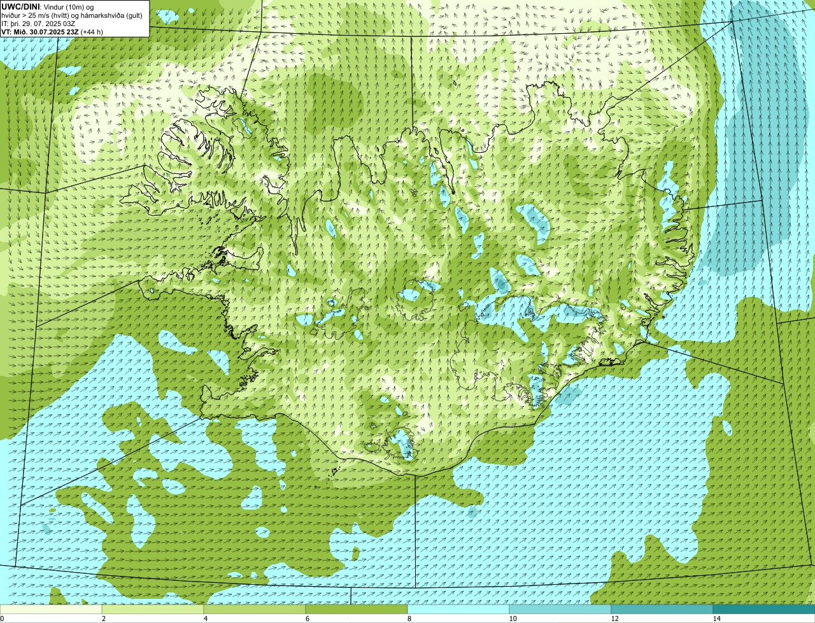The image size is (815, 623).
Task: Pick the 4–6 m/s green legend swatch
Action: pyautogui.click(x=255, y=609)
